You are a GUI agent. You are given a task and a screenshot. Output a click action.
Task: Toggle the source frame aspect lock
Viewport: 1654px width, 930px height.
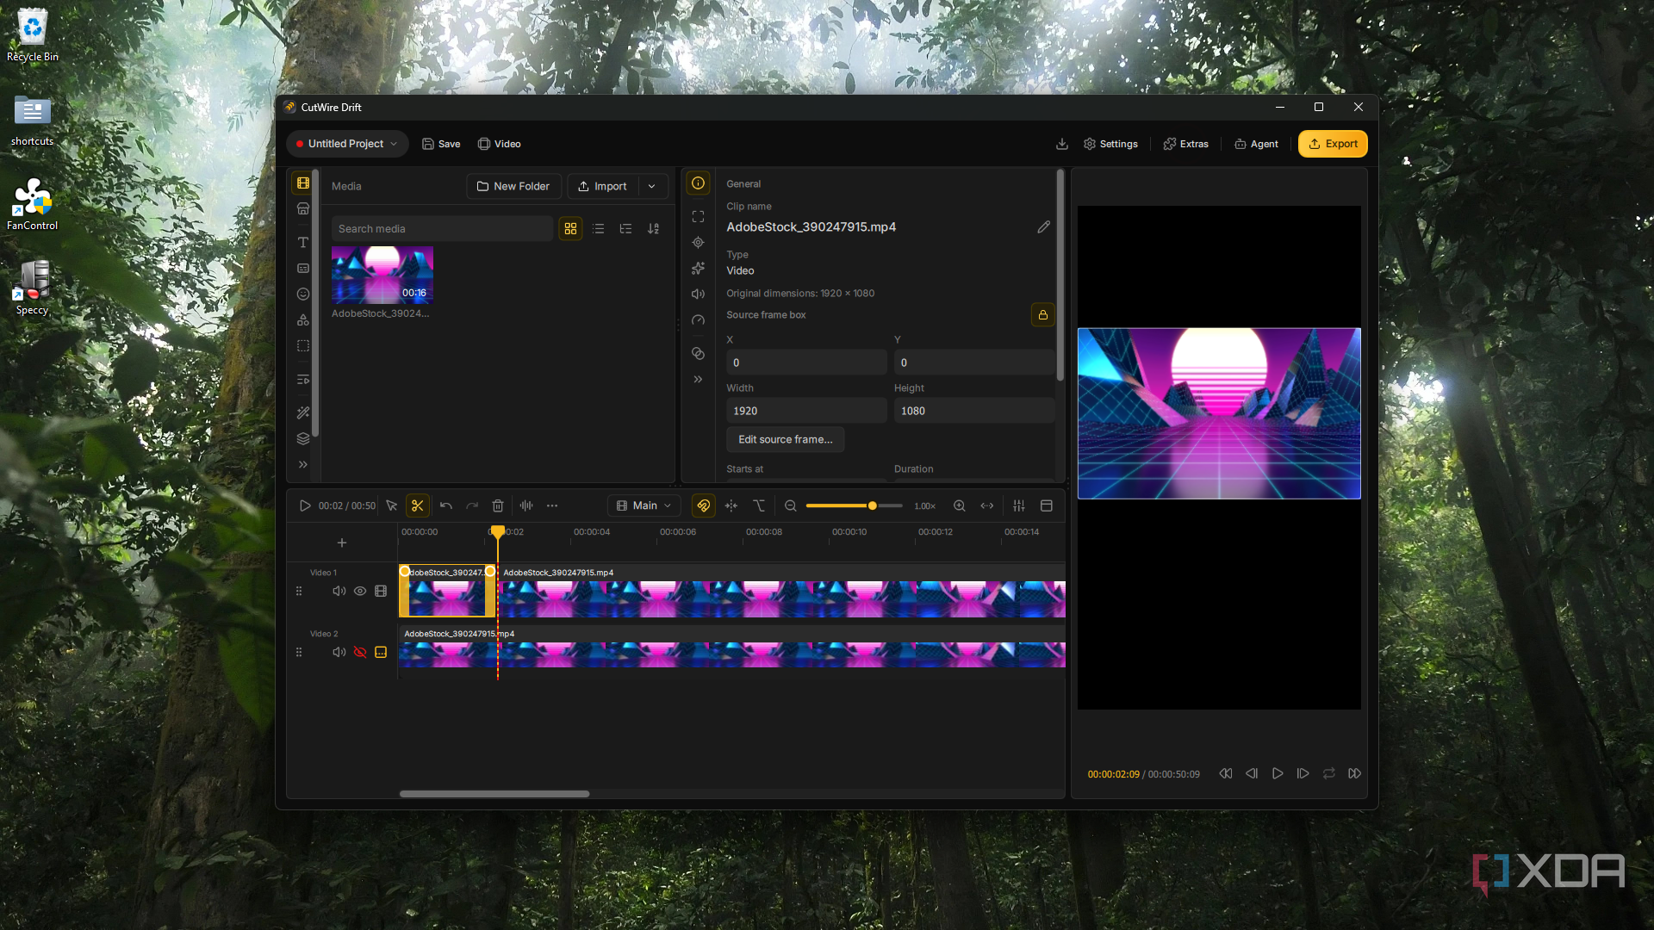1042,314
